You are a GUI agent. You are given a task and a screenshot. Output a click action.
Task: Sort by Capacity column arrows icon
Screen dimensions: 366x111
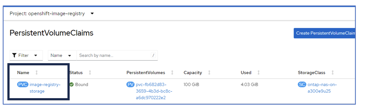209,73
